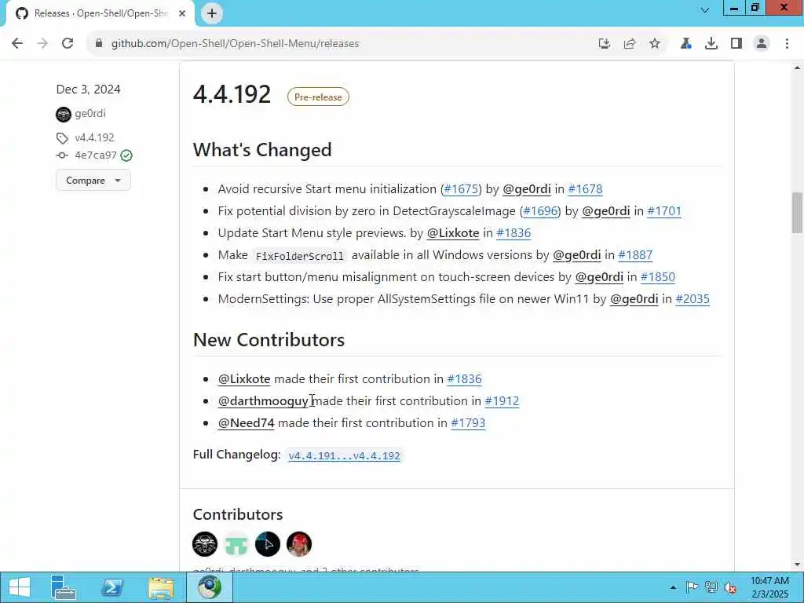Show hidden system tray icons

[673, 587]
